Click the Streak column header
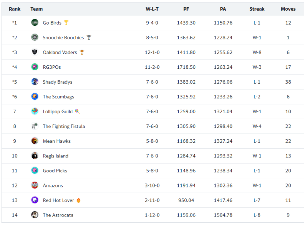This screenshot has height=225, width=307. (x=256, y=9)
